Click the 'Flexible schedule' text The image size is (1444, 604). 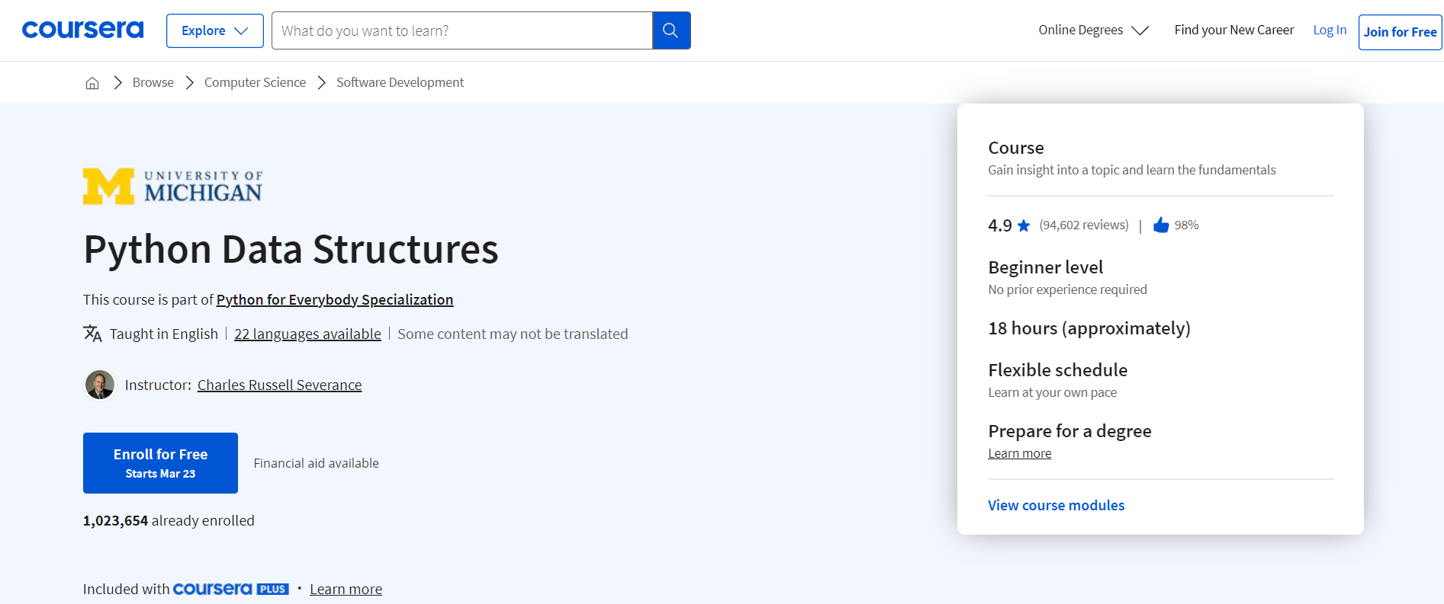(1057, 370)
